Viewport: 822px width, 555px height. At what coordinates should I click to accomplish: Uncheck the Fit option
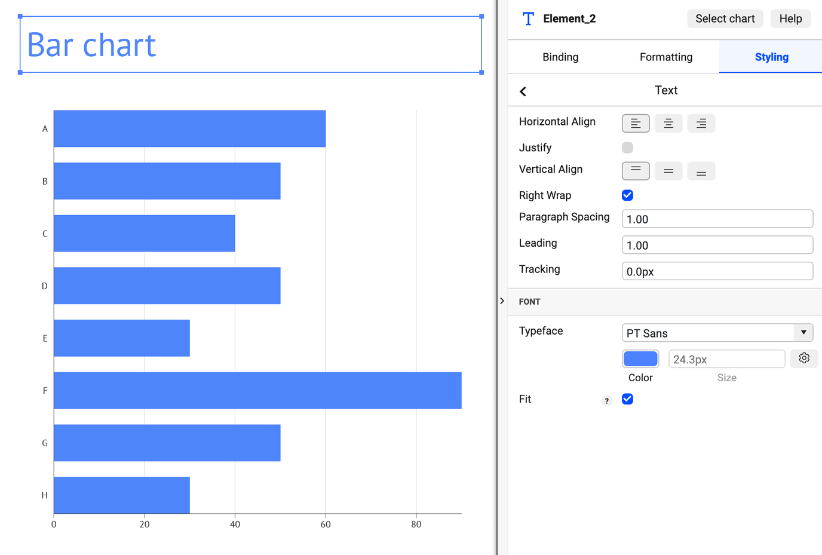627,399
